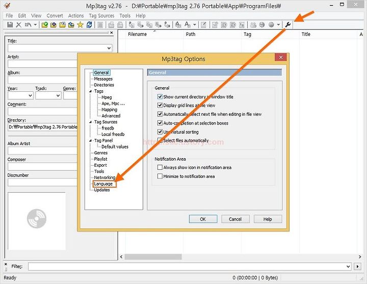
Task: Click the Change directory folder icon with green check
Action: pos(44,24)
